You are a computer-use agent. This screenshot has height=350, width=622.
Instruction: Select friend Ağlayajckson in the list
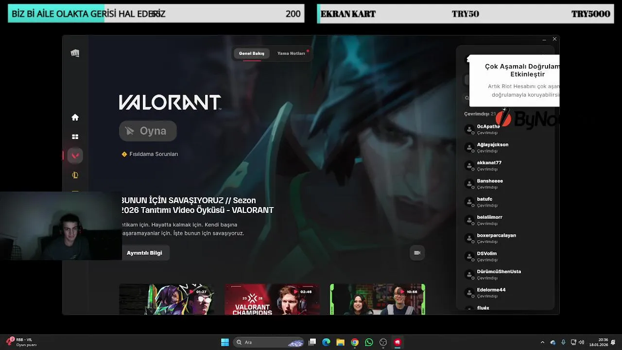point(505,147)
